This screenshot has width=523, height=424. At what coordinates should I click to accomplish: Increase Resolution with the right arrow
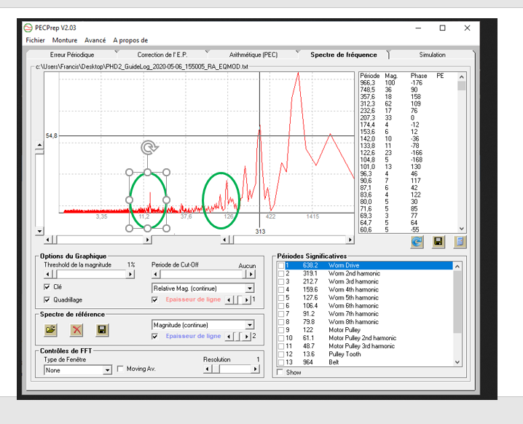[x=256, y=369]
